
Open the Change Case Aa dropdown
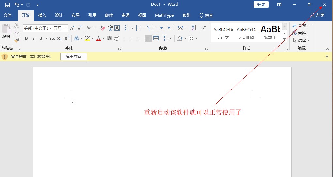coord(90,28)
